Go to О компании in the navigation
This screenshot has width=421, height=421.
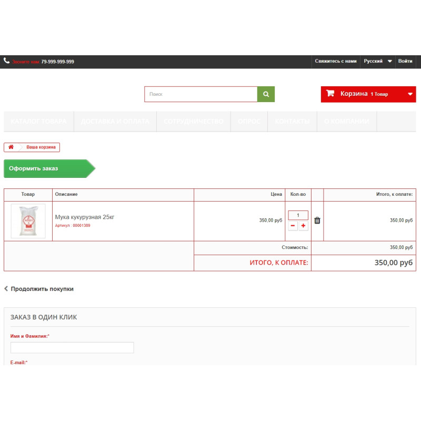[346, 121]
